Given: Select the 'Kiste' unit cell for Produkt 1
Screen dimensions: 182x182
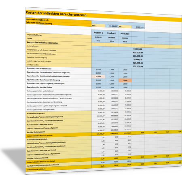Looking at the screenshot, I should point(98,40).
